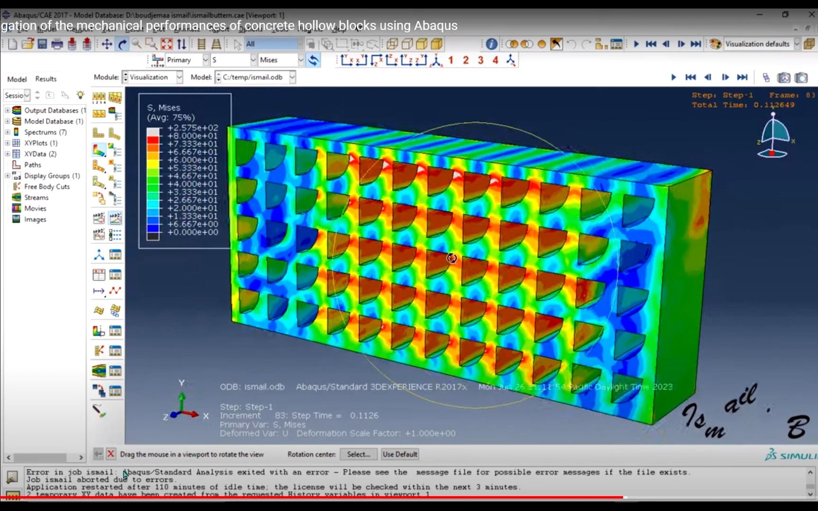Click the Print icon in the toolbar
The height and width of the screenshot is (511, 818).
click(x=57, y=44)
